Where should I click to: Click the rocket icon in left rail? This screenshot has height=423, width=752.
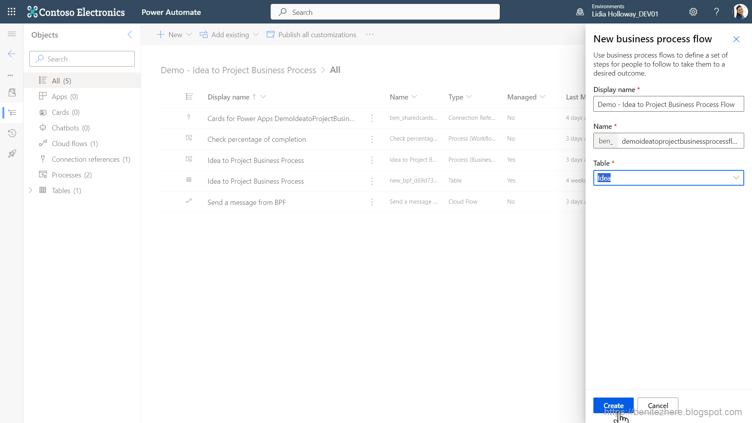[x=12, y=154]
